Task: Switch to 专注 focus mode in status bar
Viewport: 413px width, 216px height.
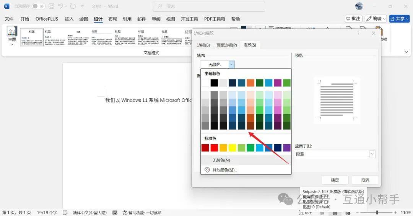Action: point(306,213)
